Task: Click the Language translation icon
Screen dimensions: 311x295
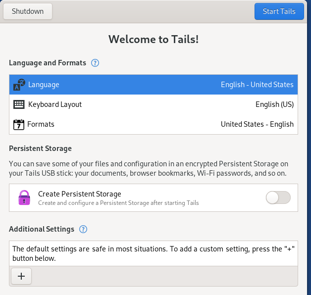Action: click(19, 85)
